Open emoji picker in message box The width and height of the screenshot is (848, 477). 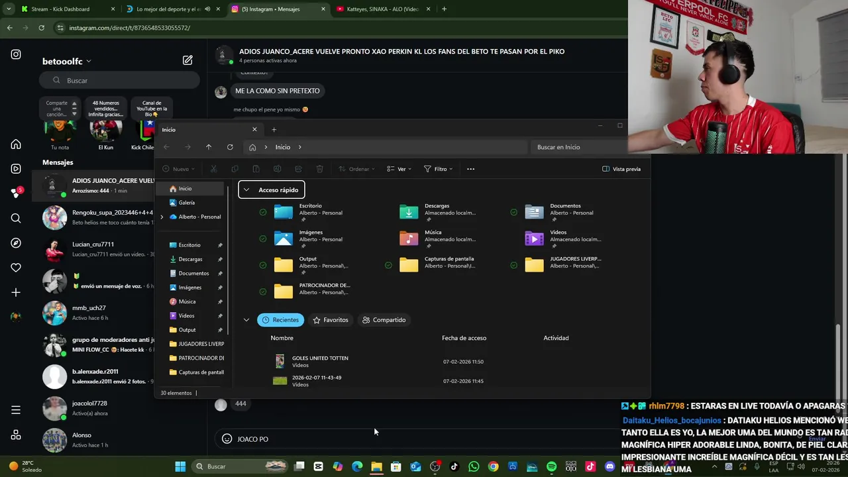pos(227,439)
